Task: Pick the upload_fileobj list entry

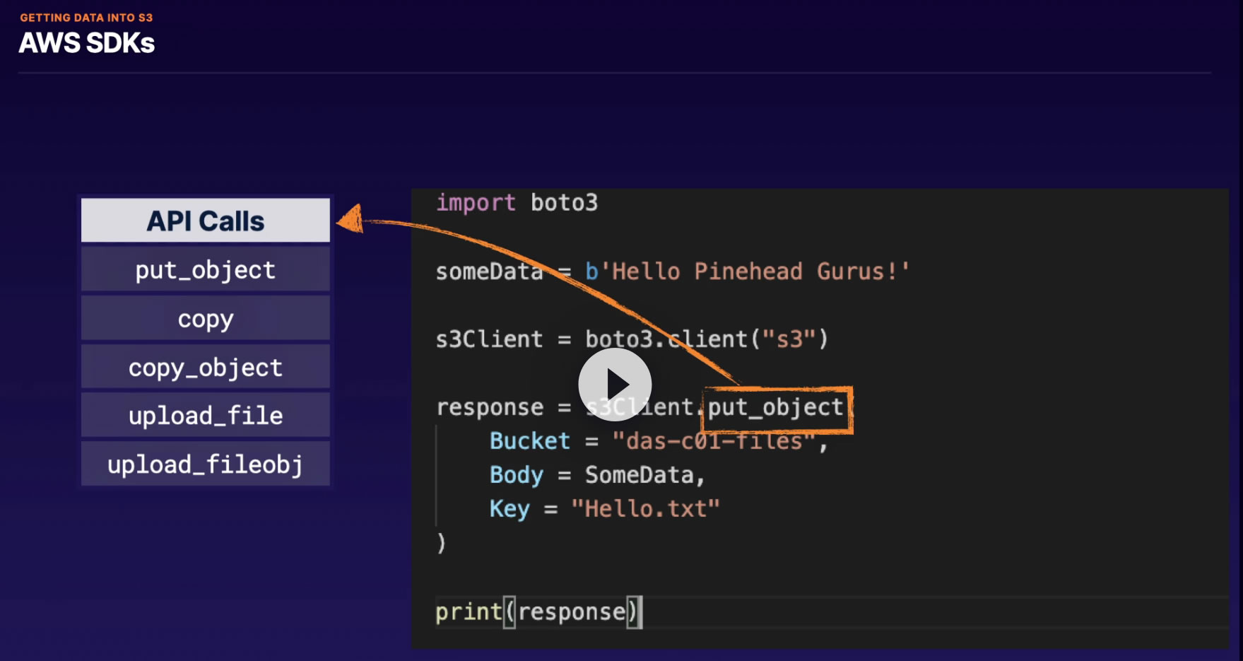Action: click(x=205, y=464)
